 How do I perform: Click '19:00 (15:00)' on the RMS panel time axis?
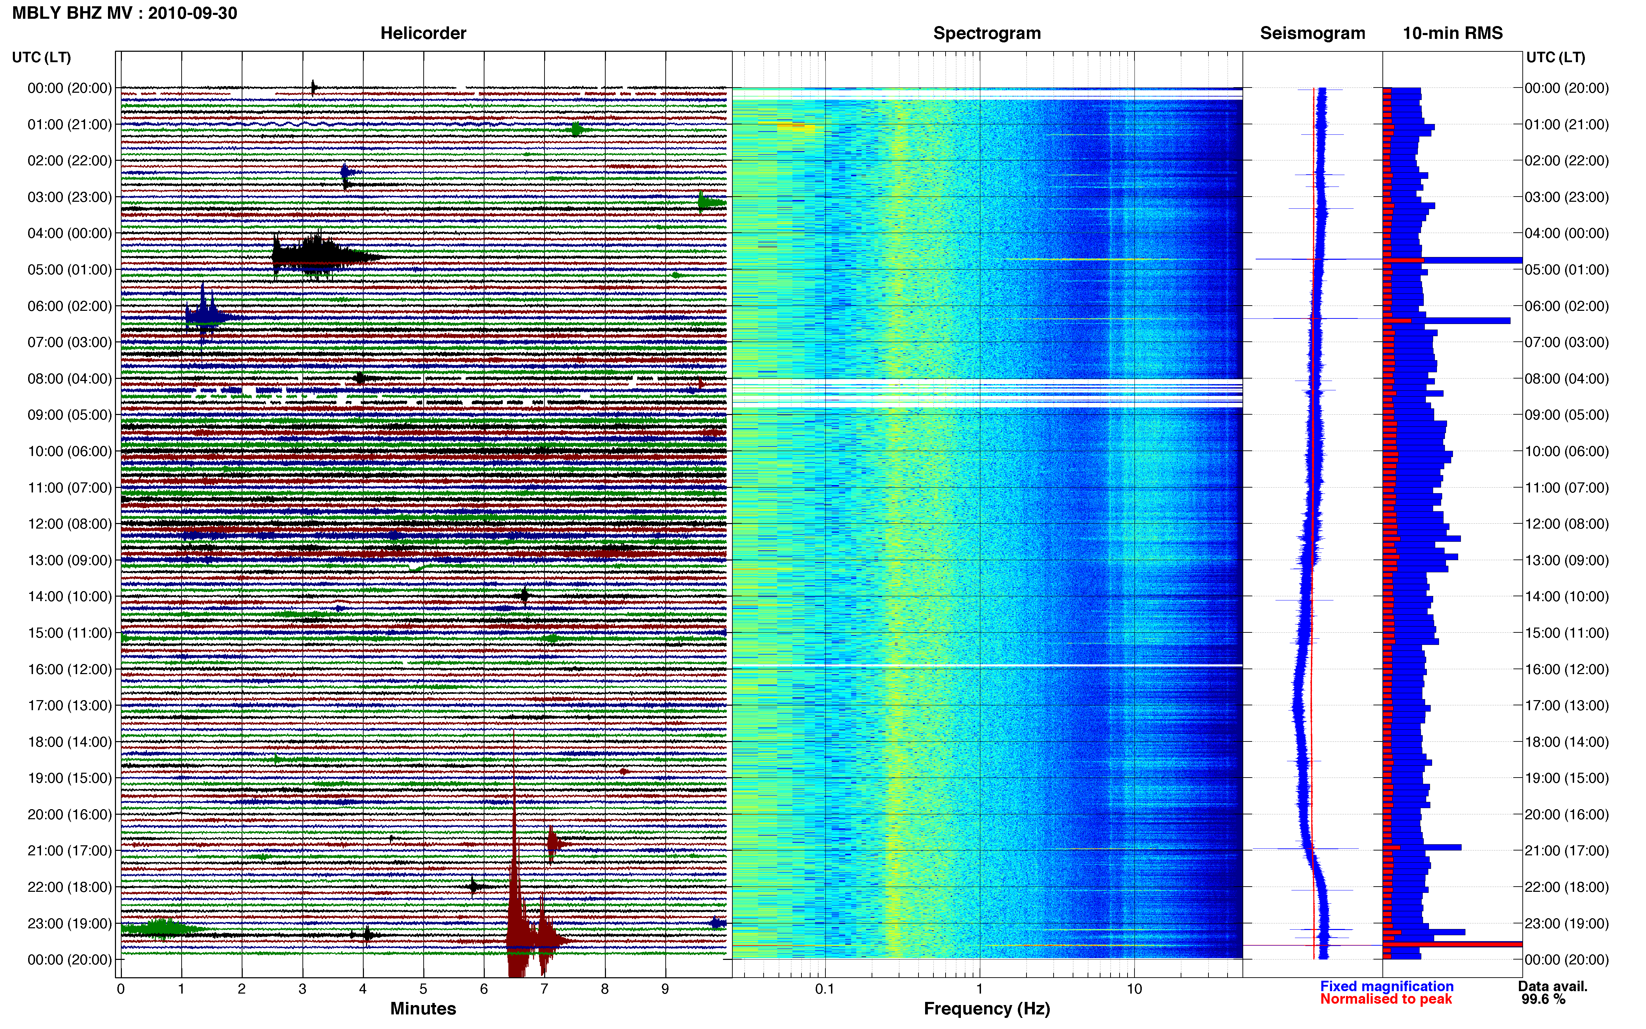(1566, 778)
